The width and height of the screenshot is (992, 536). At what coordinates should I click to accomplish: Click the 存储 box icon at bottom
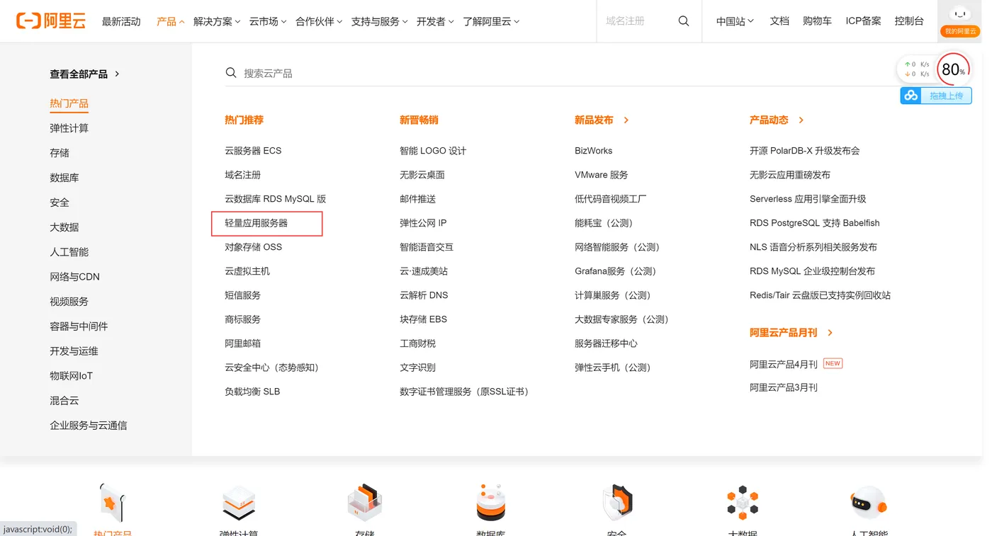(x=365, y=503)
